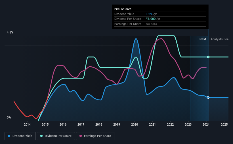Click the 2020 year axis label
Image resolution: width=233 pixels, height=144 pixels.
pyautogui.click(x=135, y=124)
